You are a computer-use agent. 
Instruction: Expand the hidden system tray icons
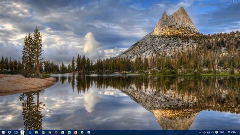click(x=200, y=132)
